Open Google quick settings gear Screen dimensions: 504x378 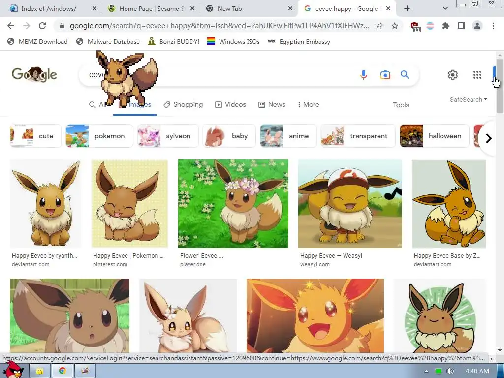pos(453,75)
